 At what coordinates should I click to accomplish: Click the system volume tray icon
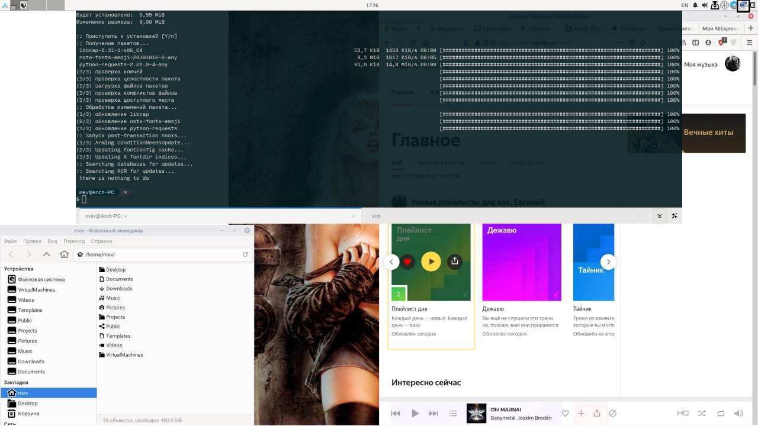(705, 5)
